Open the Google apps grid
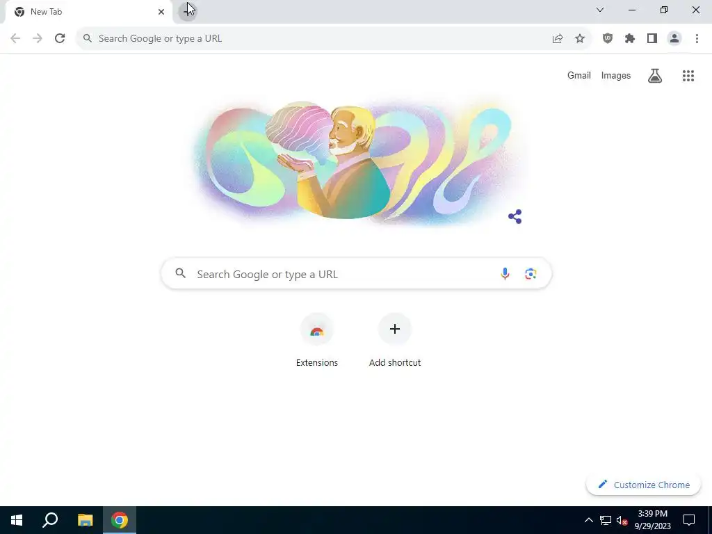 pos(688,75)
